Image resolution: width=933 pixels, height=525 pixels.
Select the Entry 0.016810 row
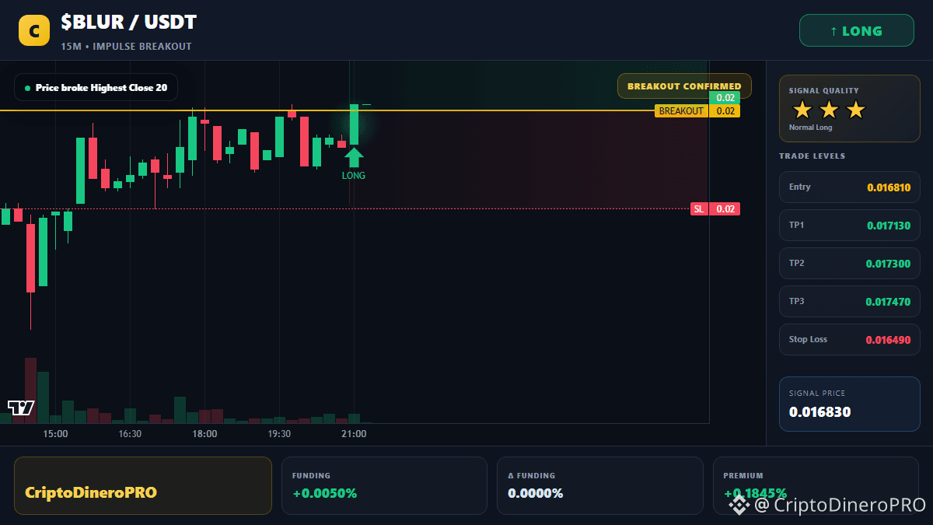click(x=849, y=187)
